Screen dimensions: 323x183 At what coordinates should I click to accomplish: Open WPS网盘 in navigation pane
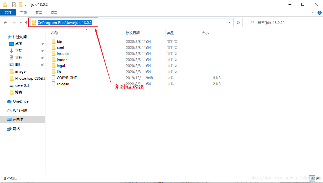(20, 111)
